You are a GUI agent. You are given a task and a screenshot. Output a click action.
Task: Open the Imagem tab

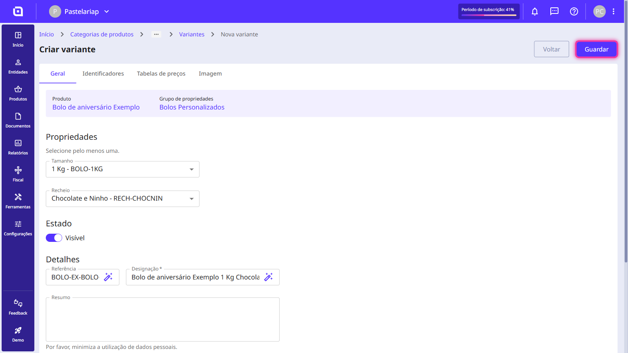(210, 74)
